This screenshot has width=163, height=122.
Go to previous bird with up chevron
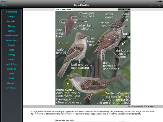point(151,5)
